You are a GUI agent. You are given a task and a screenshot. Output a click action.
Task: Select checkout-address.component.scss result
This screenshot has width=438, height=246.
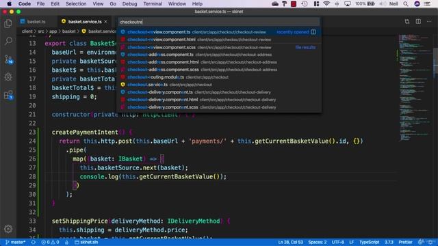(x=219, y=70)
